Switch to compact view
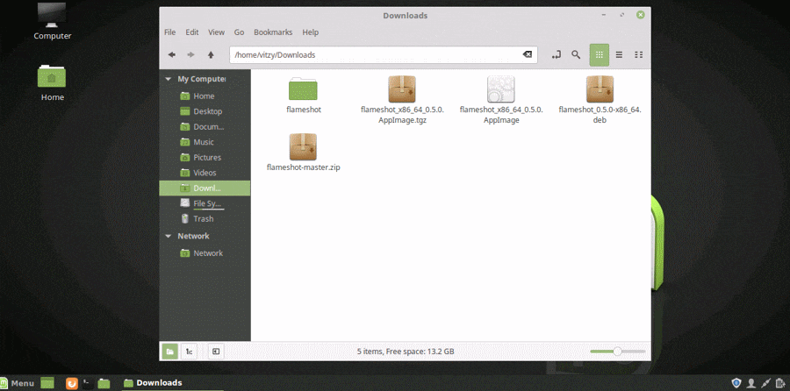Image resolution: width=790 pixels, height=391 pixels. [x=638, y=55]
